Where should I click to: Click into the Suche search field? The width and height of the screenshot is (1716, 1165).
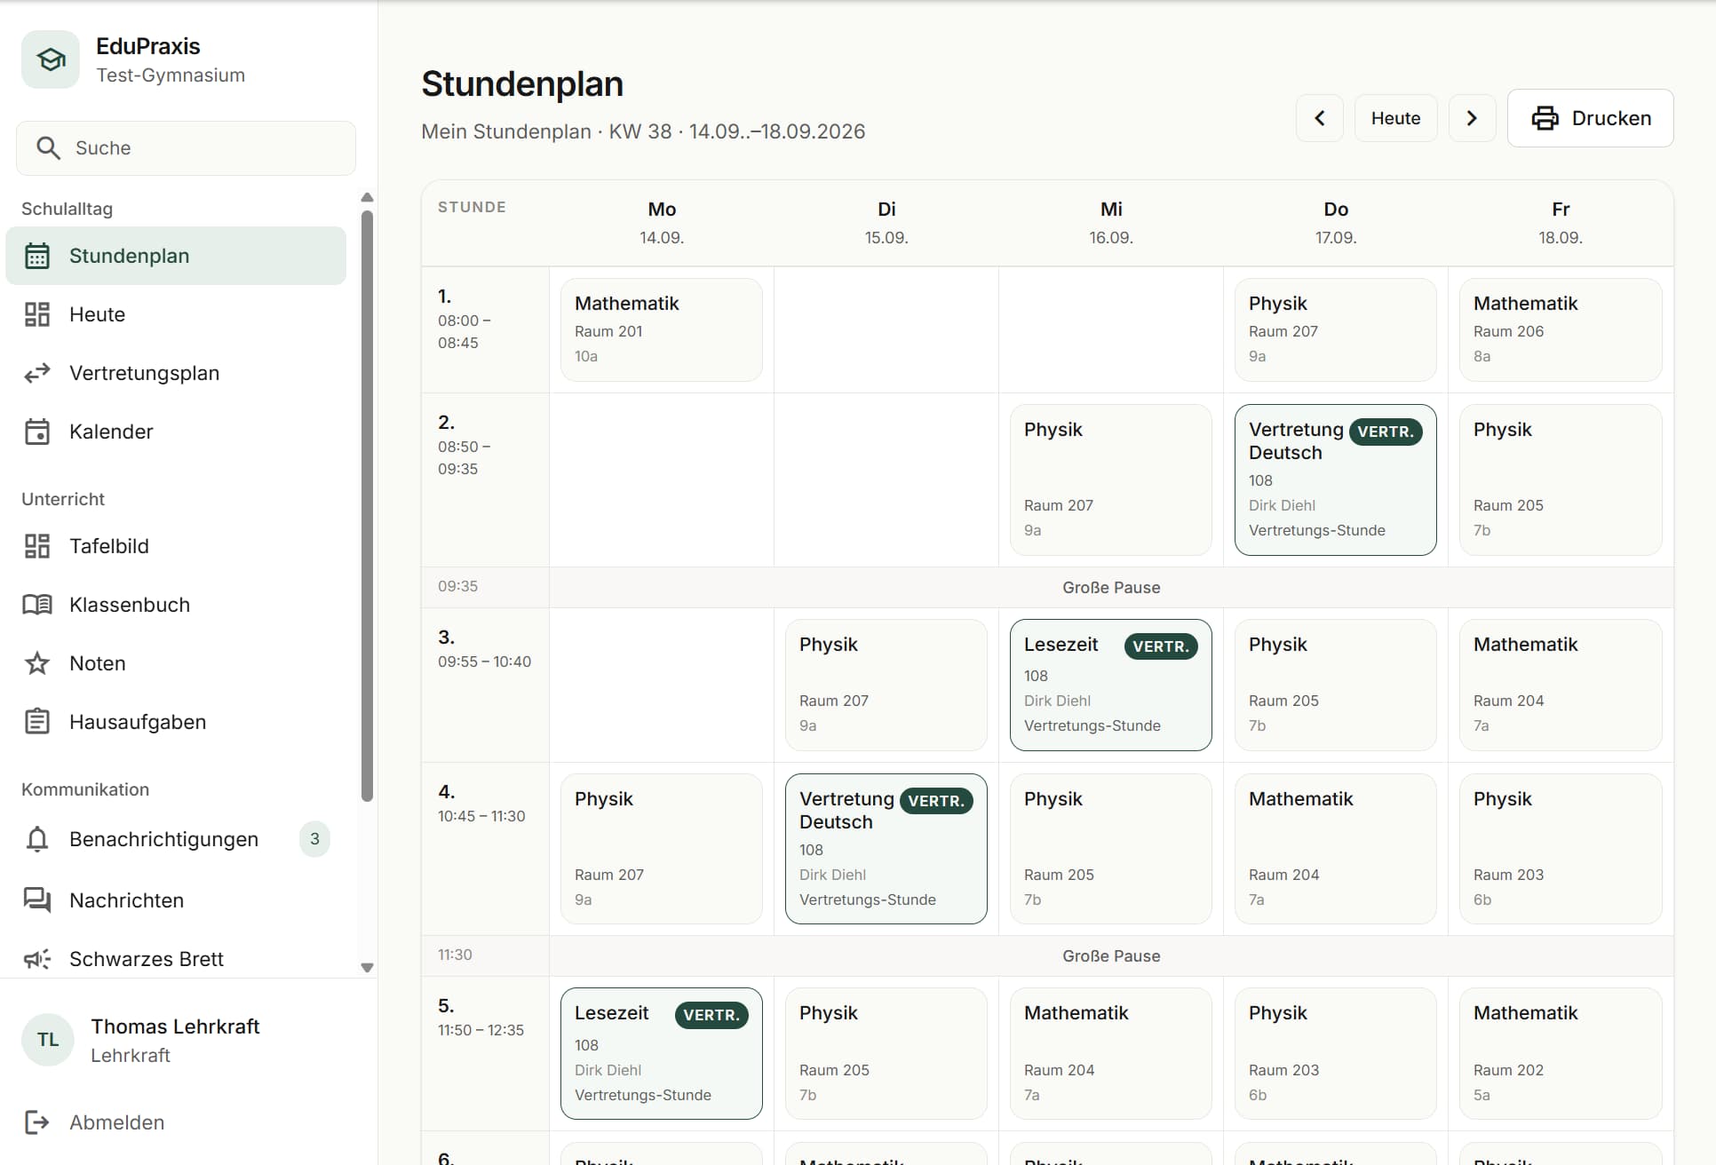tap(186, 148)
